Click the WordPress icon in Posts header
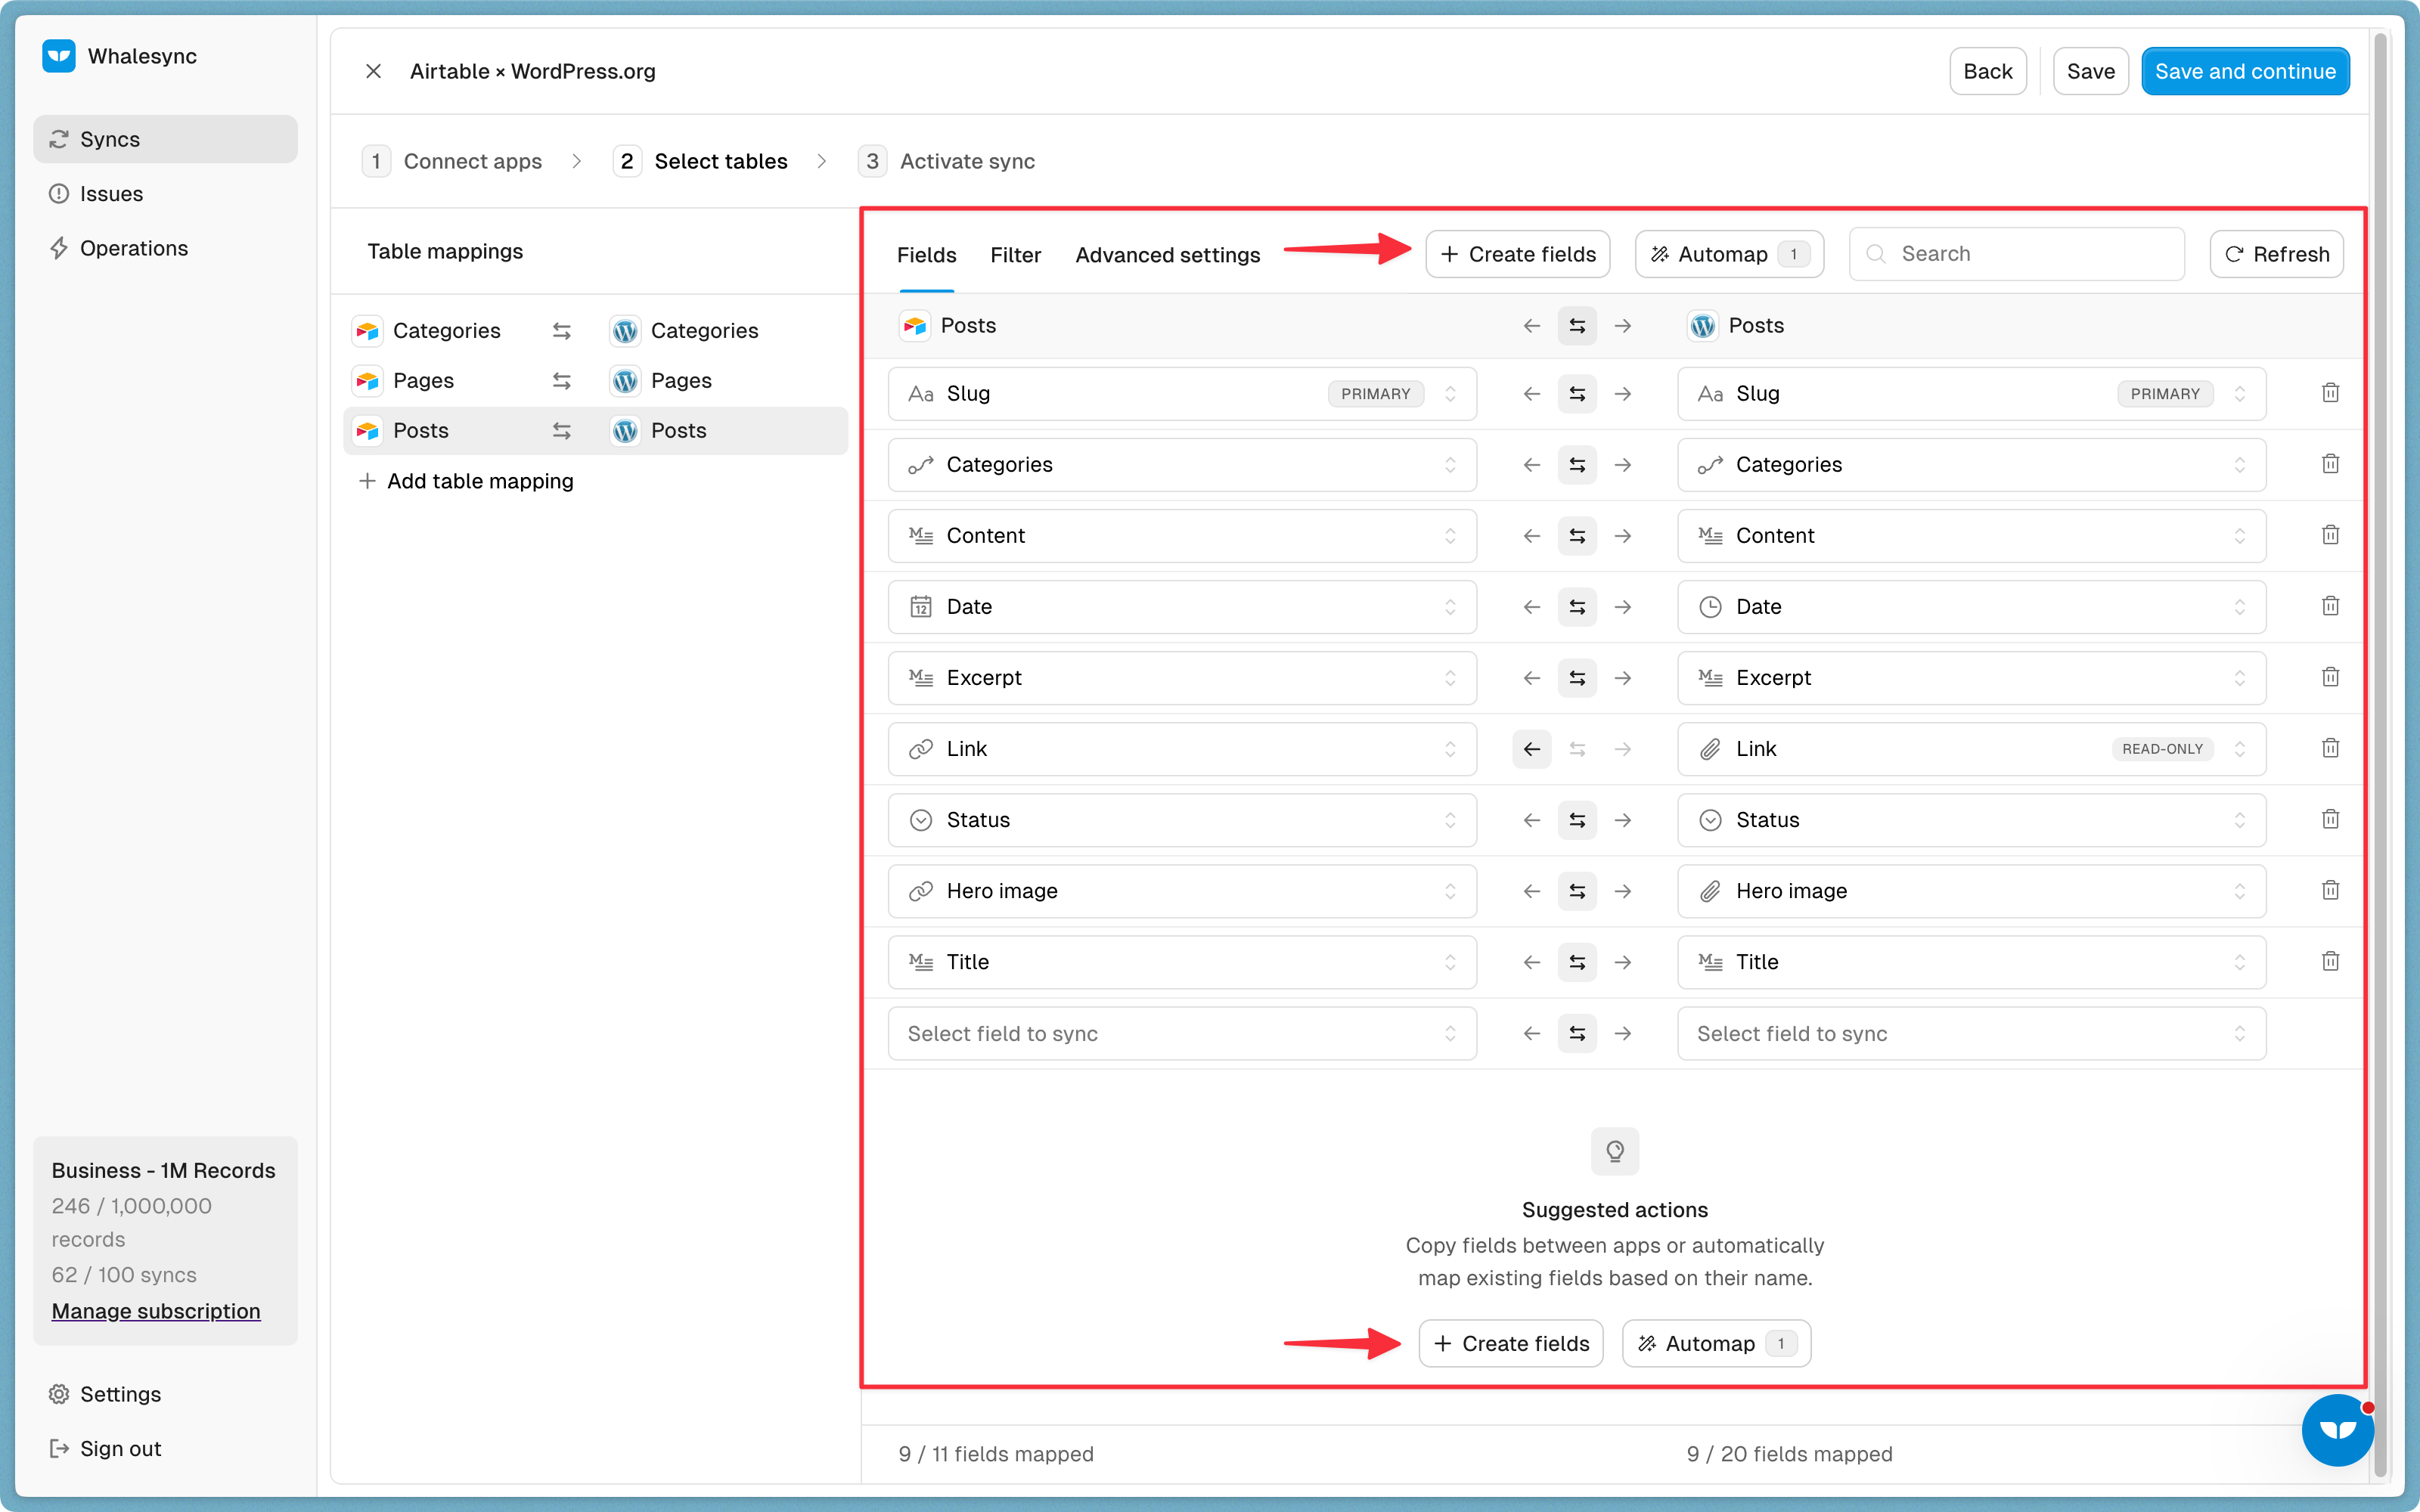 click(1702, 326)
